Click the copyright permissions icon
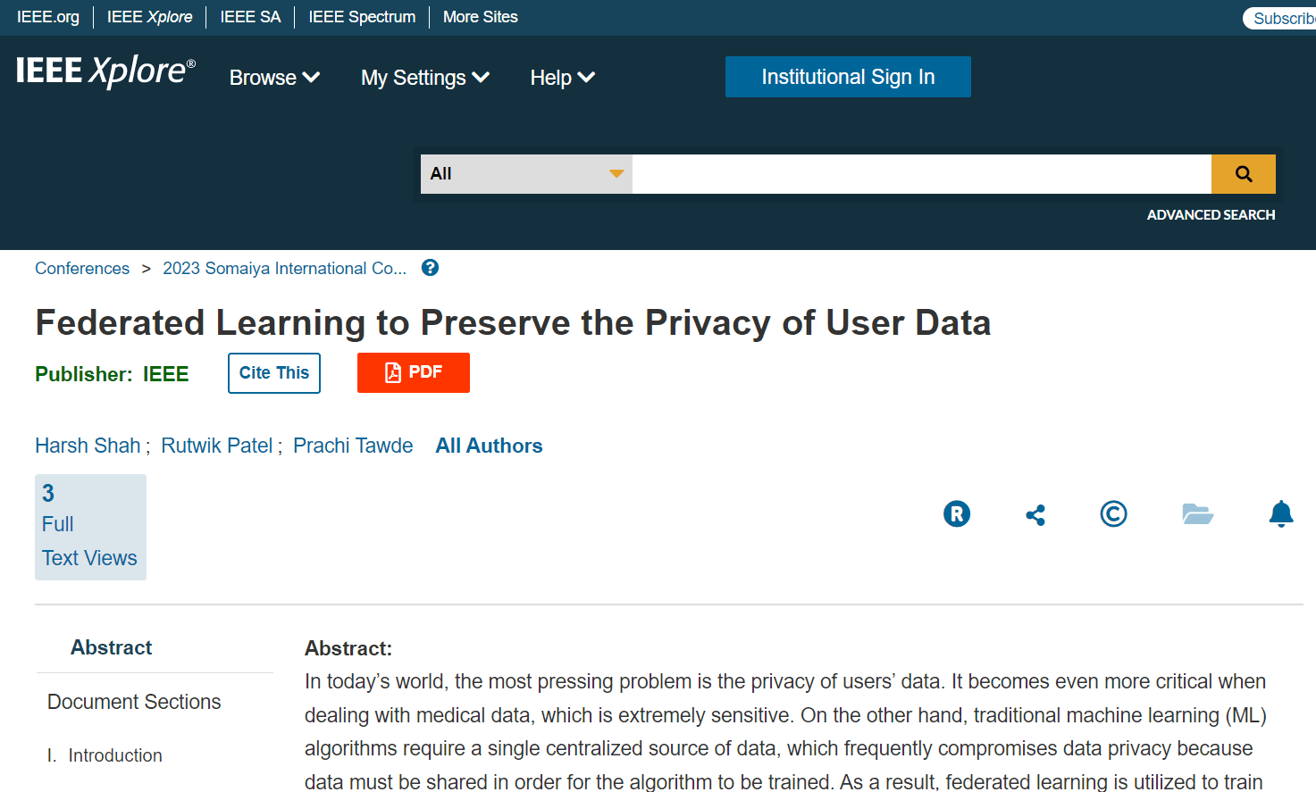 coord(1113,513)
